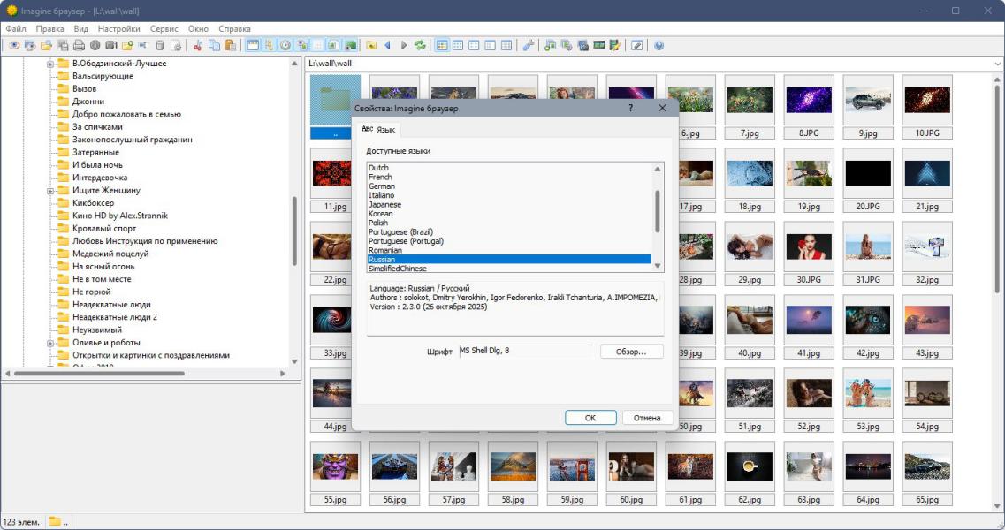
Task: Click the red scissors Cut icon
Action: [198, 45]
